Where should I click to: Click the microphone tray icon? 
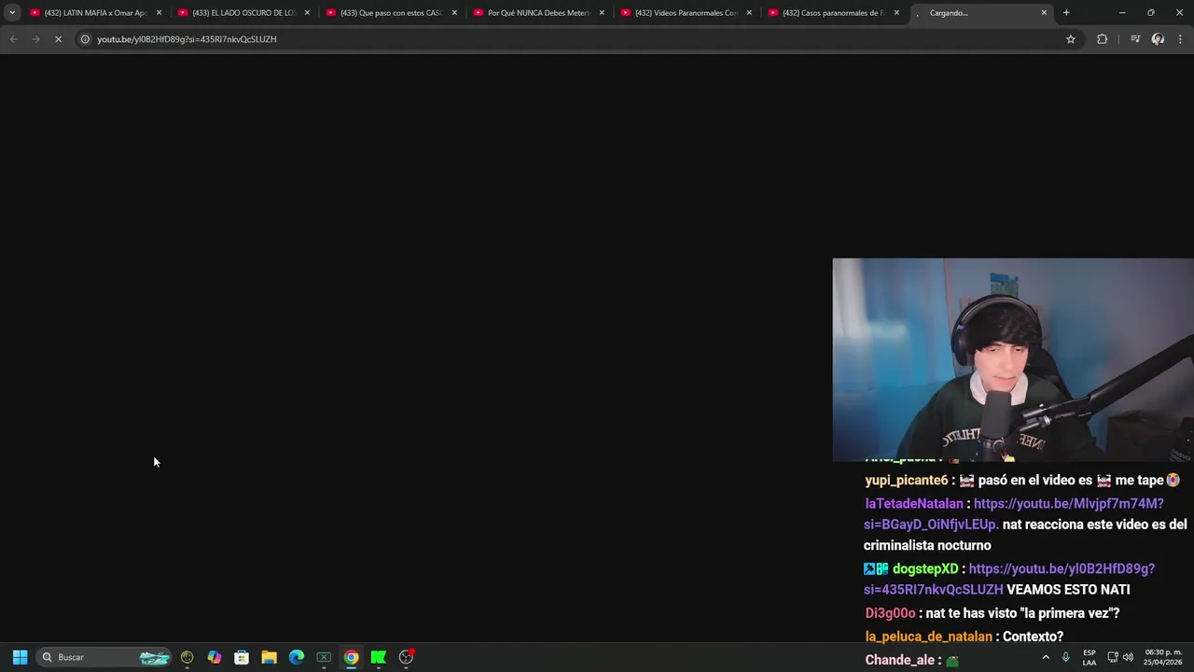[x=1066, y=657]
